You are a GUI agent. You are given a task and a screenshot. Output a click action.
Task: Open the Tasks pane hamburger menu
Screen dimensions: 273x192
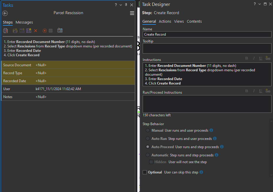132,13
